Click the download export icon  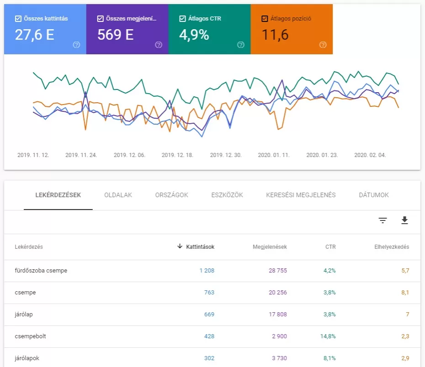[405, 220]
